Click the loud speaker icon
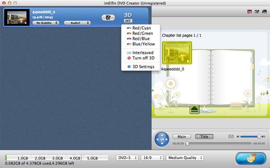The width and height of the screenshot is (270, 168). [x=263, y=137]
